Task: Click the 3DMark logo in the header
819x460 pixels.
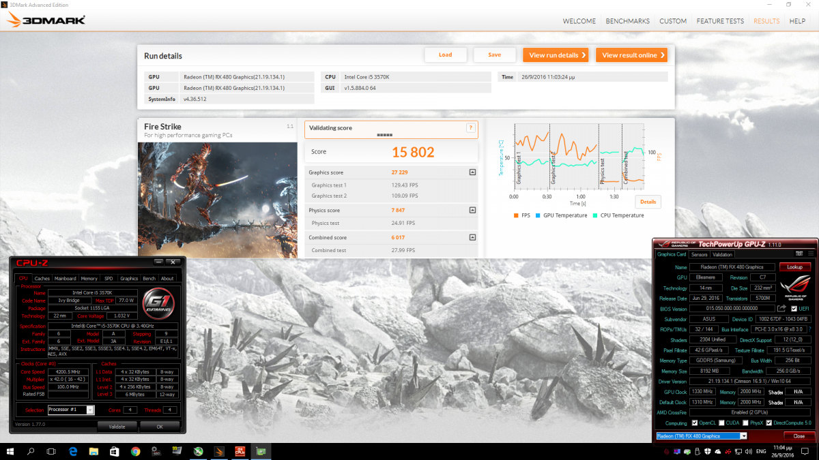Action: (46, 20)
